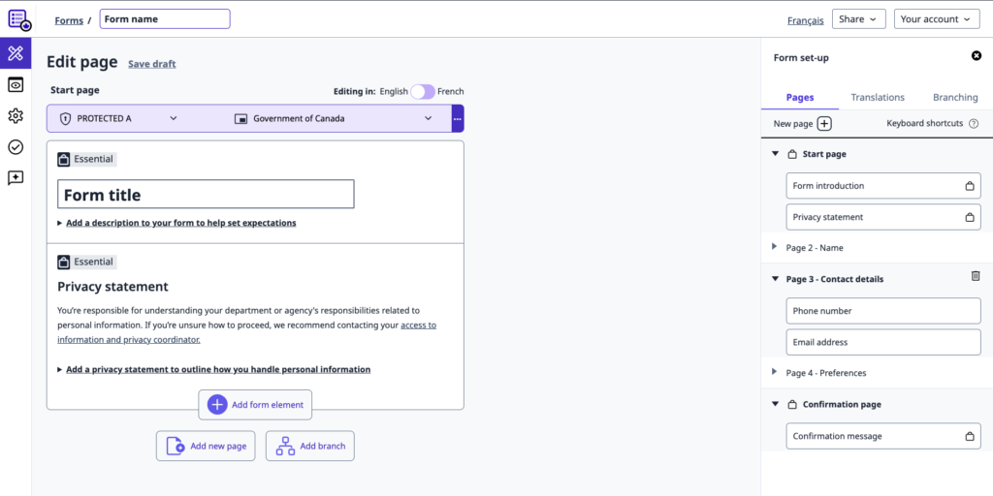This screenshot has height=496, width=993.
Task: Select Form introduction item
Action: 883,186
